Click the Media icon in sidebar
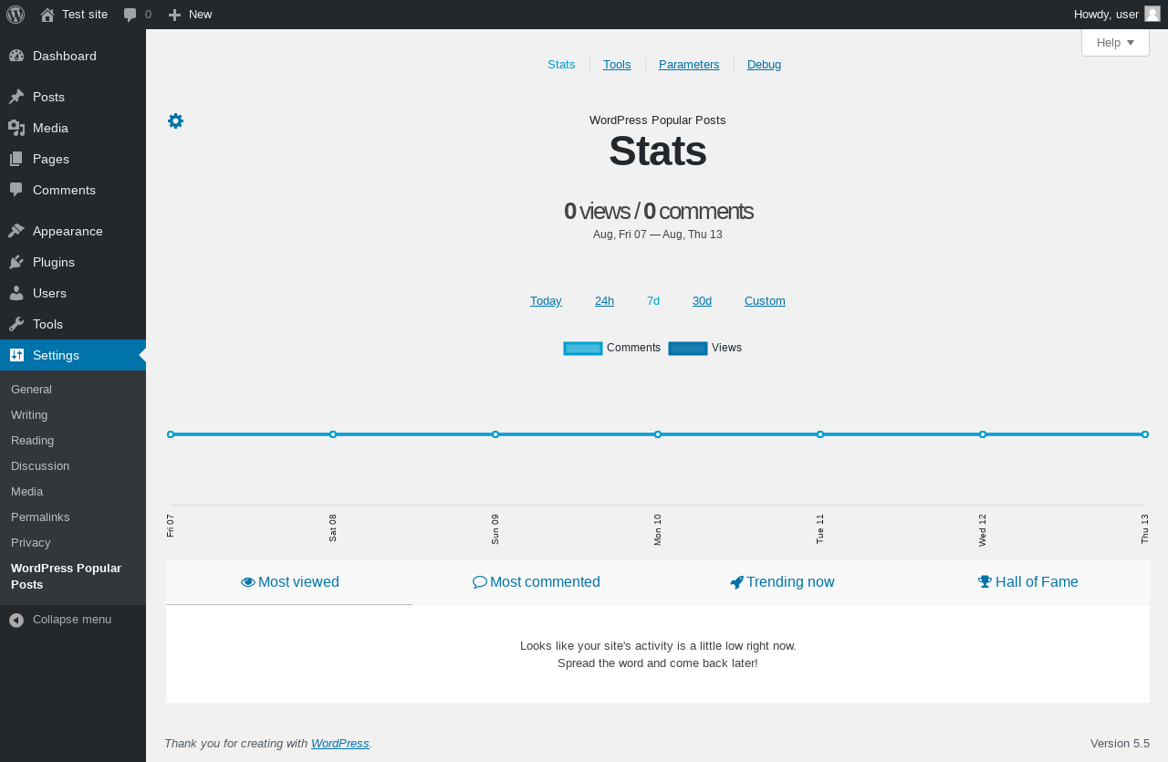This screenshot has width=1168, height=762. pos(16,128)
